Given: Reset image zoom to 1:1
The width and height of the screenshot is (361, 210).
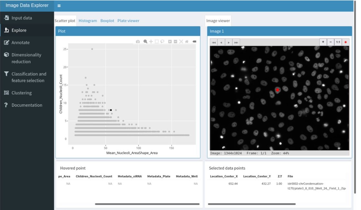Looking at the screenshot, I should pos(338,42).
